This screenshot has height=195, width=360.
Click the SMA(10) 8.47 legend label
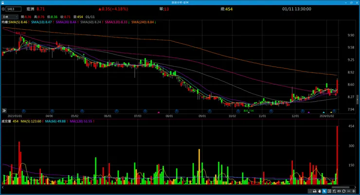pos(41,22)
